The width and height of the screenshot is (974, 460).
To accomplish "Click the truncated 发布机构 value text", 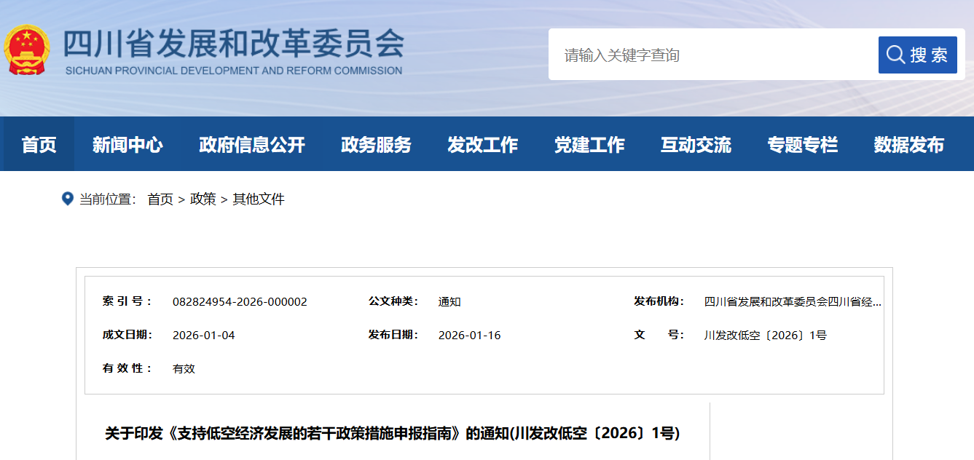I will point(793,302).
